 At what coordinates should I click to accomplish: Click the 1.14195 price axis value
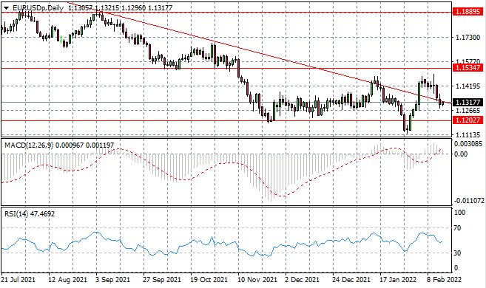pyautogui.click(x=468, y=86)
